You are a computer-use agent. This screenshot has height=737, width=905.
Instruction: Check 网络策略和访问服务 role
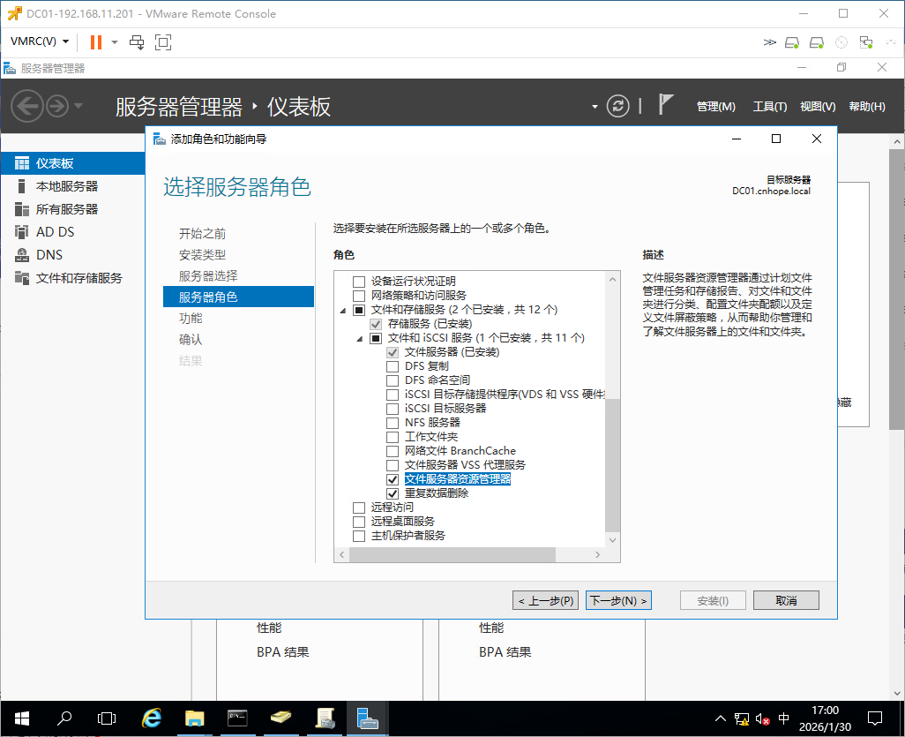tap(359, 296)
